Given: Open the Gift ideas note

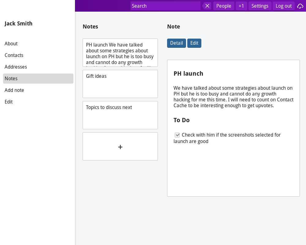Looking at the screenshot, I should point(120,84).
